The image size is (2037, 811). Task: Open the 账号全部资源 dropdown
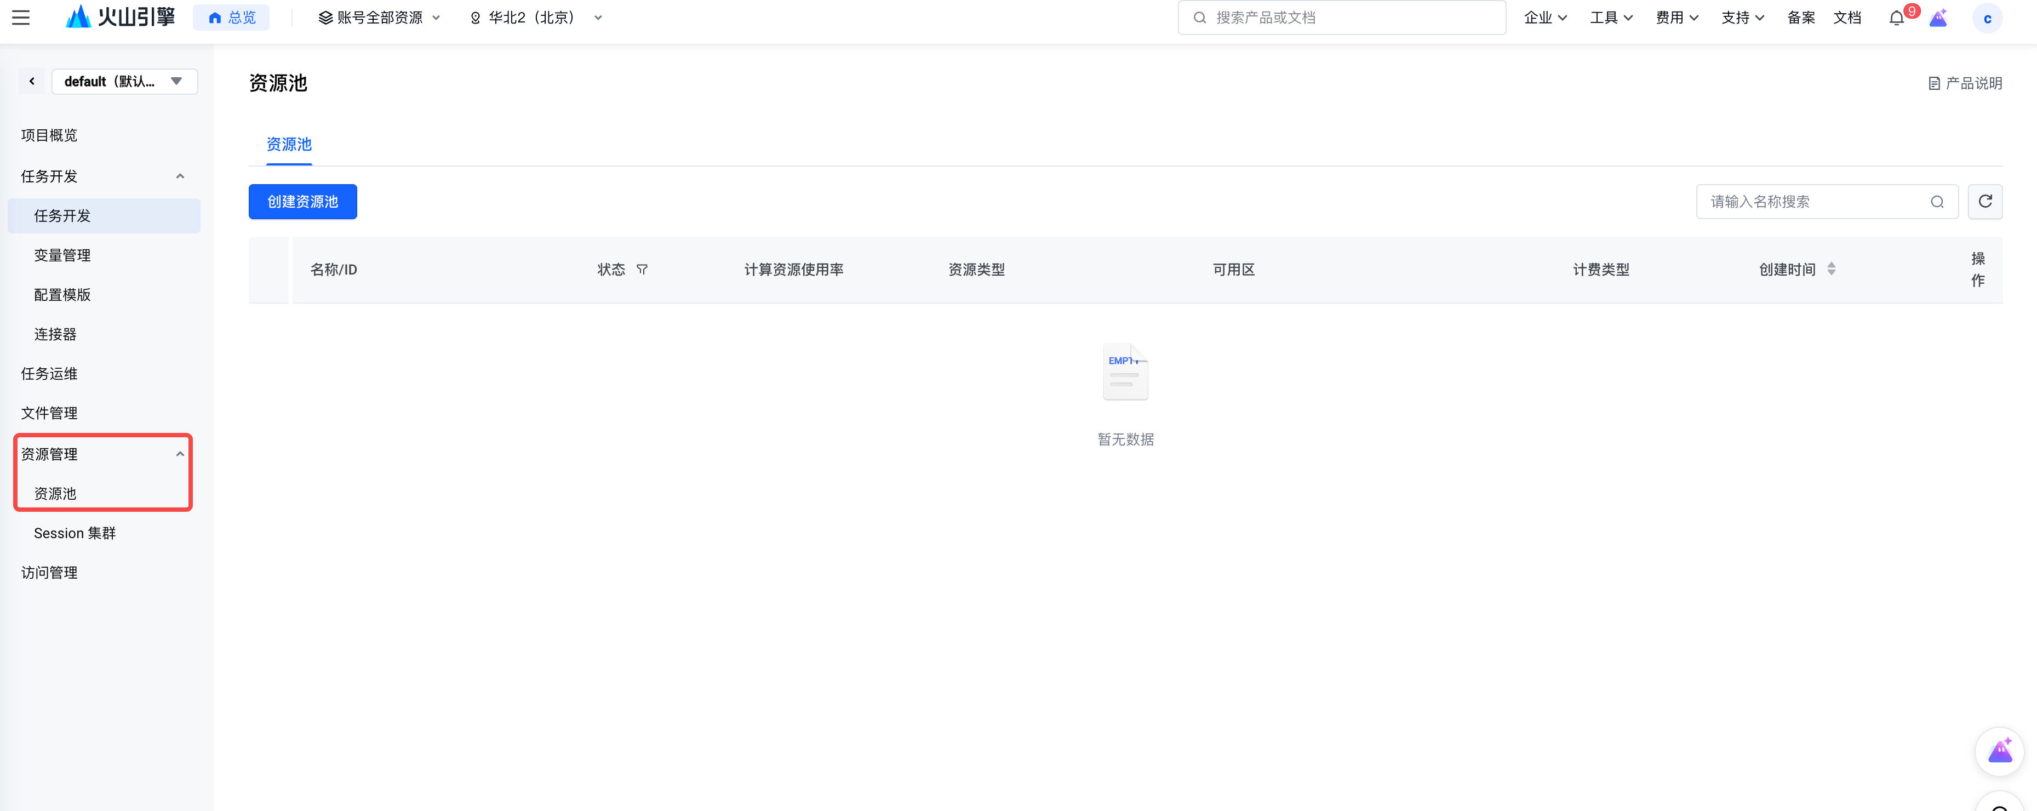(379, 18)
